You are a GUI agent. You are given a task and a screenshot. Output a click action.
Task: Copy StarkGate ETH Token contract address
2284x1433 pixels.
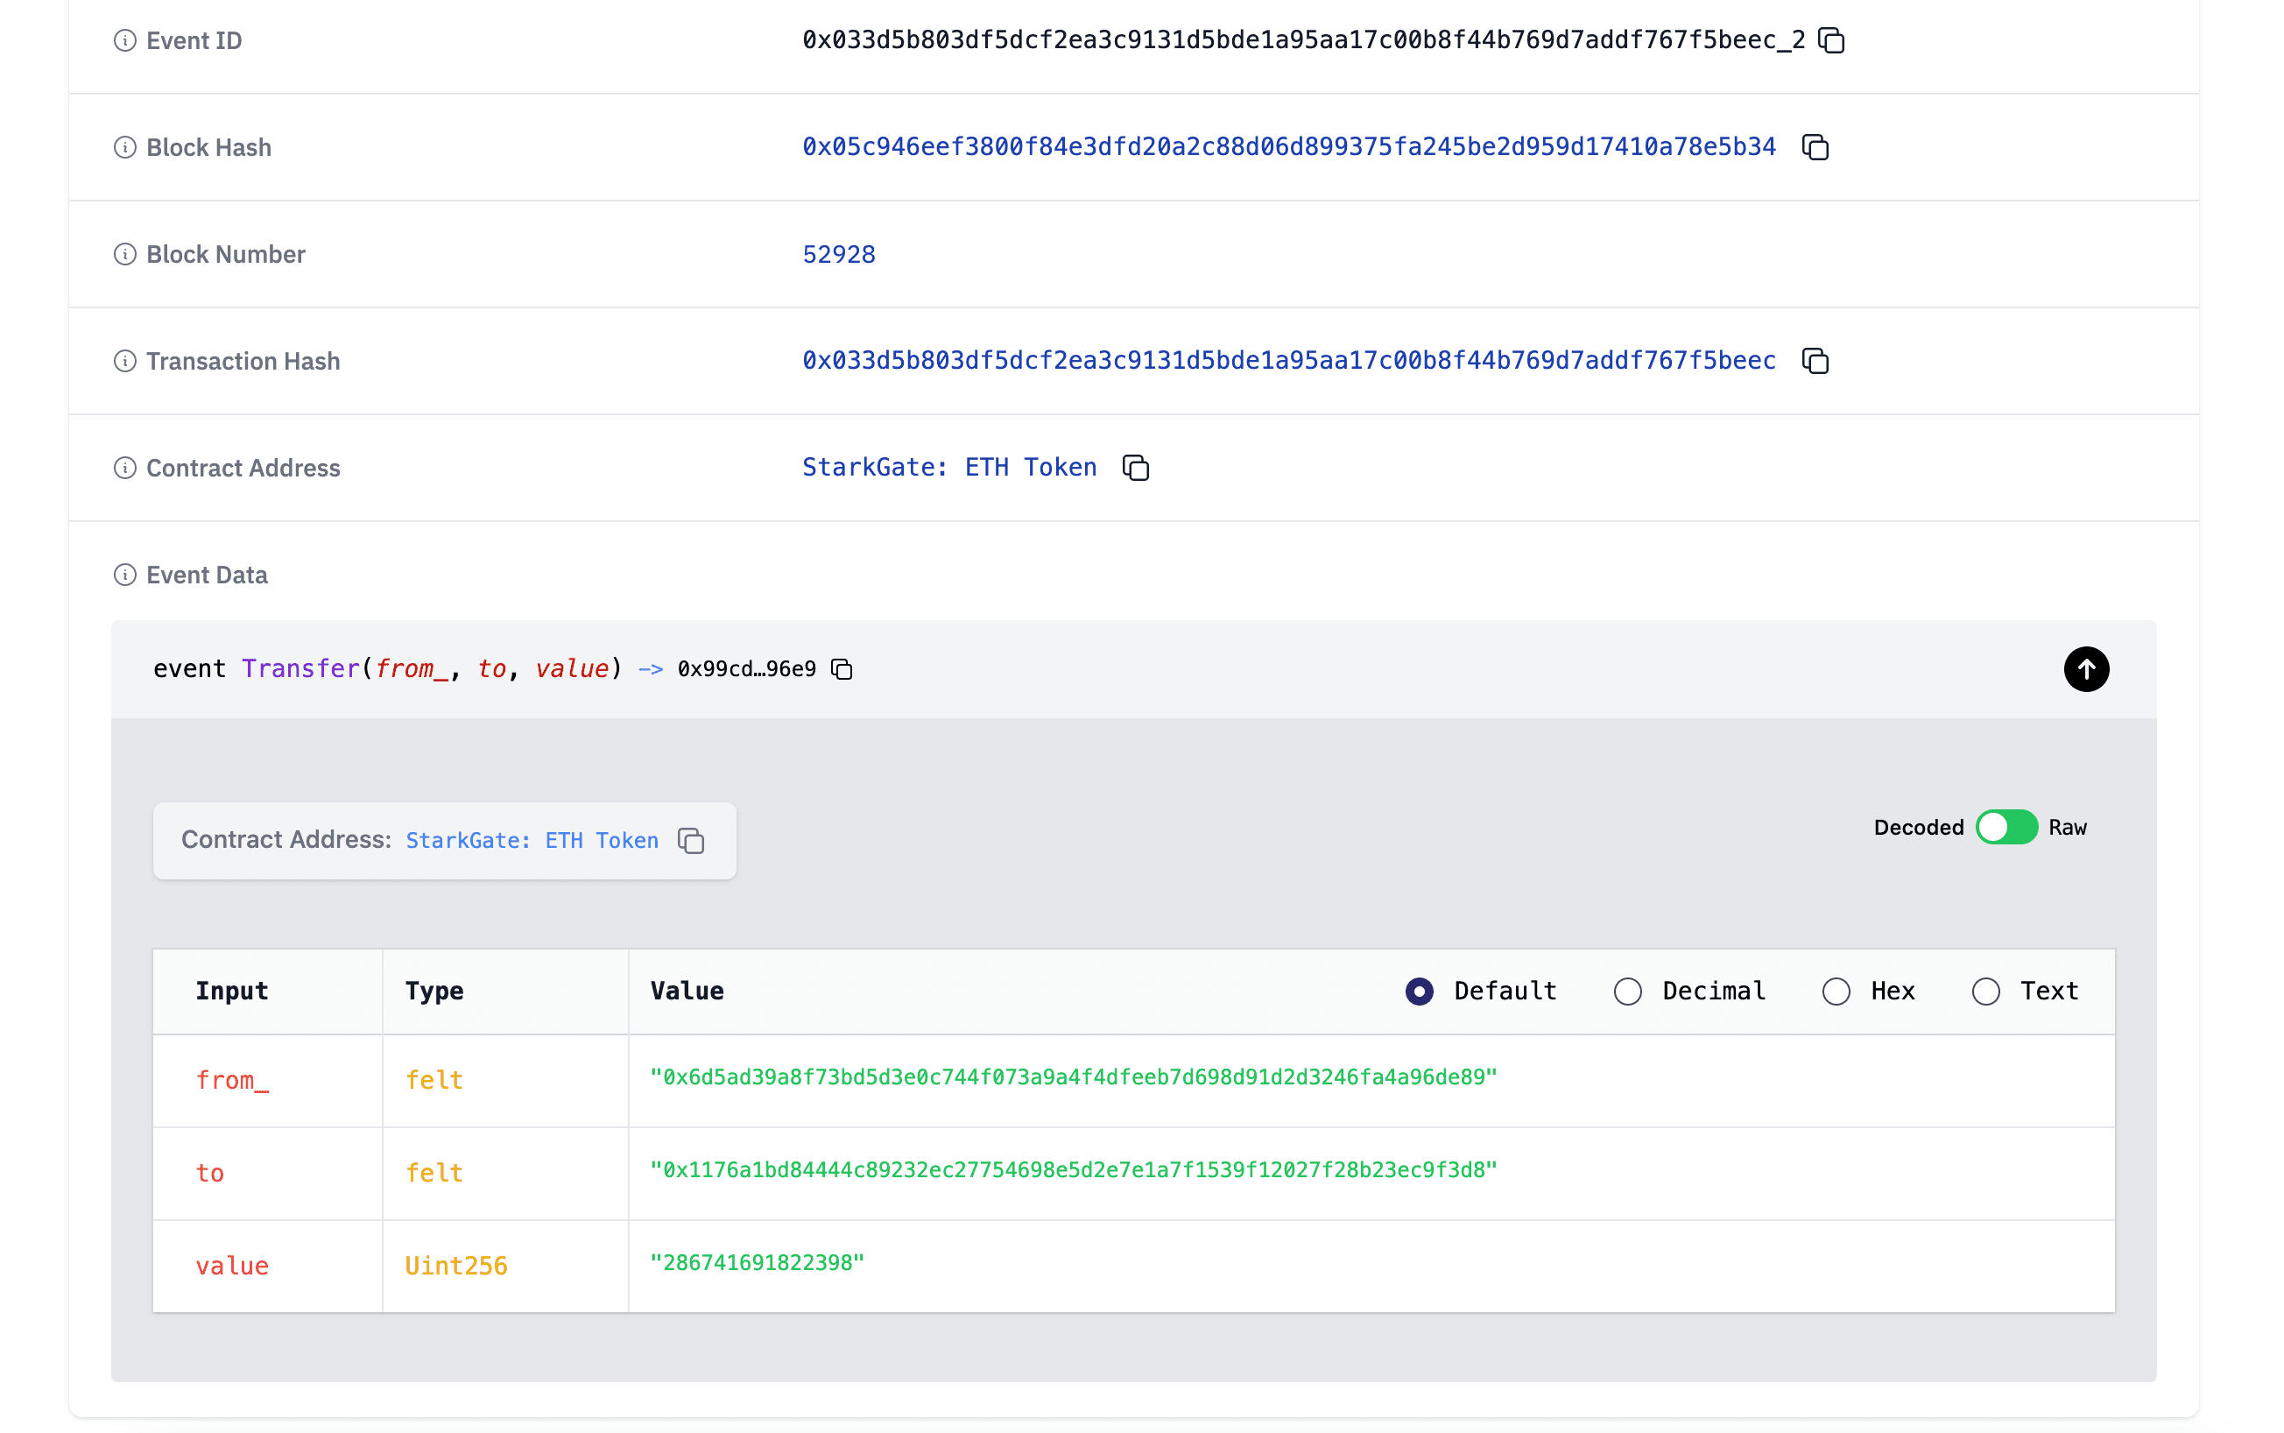pyautogui.click(x=1135, y=469)
